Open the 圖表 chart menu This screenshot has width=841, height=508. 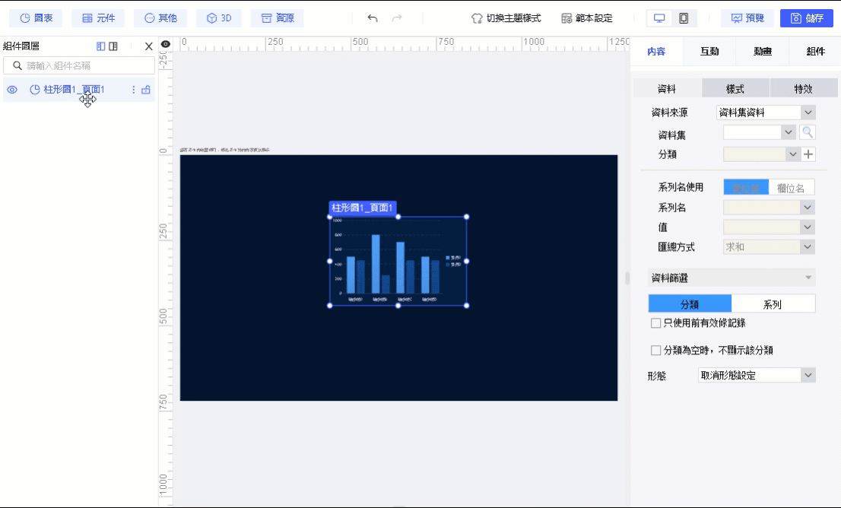point(36,18)
